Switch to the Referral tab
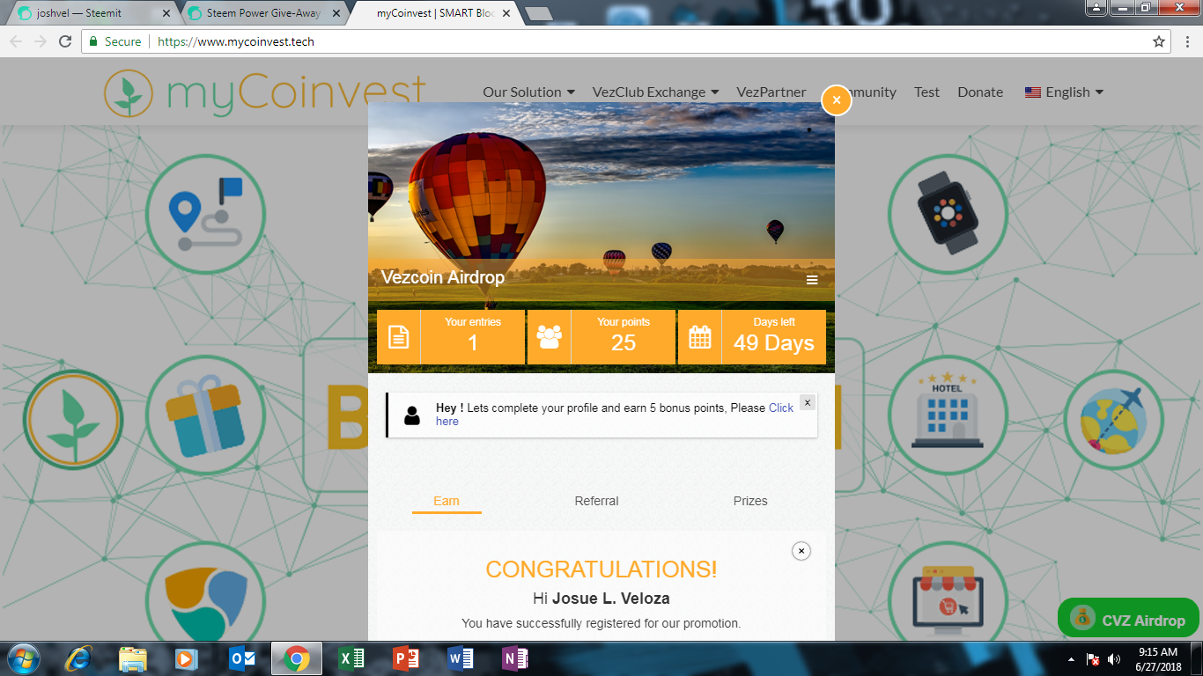 point(597,501)
